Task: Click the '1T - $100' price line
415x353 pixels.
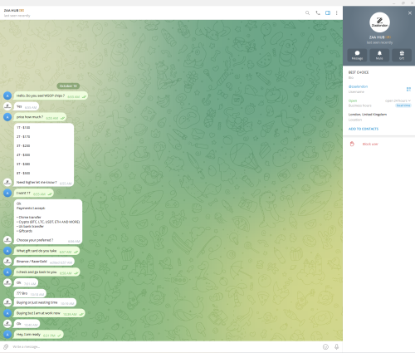Action: coord(23,128)
